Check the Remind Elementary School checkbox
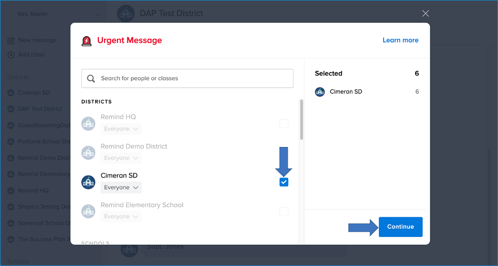The width and height of the screenshot is (498, 266). [284, 211]
